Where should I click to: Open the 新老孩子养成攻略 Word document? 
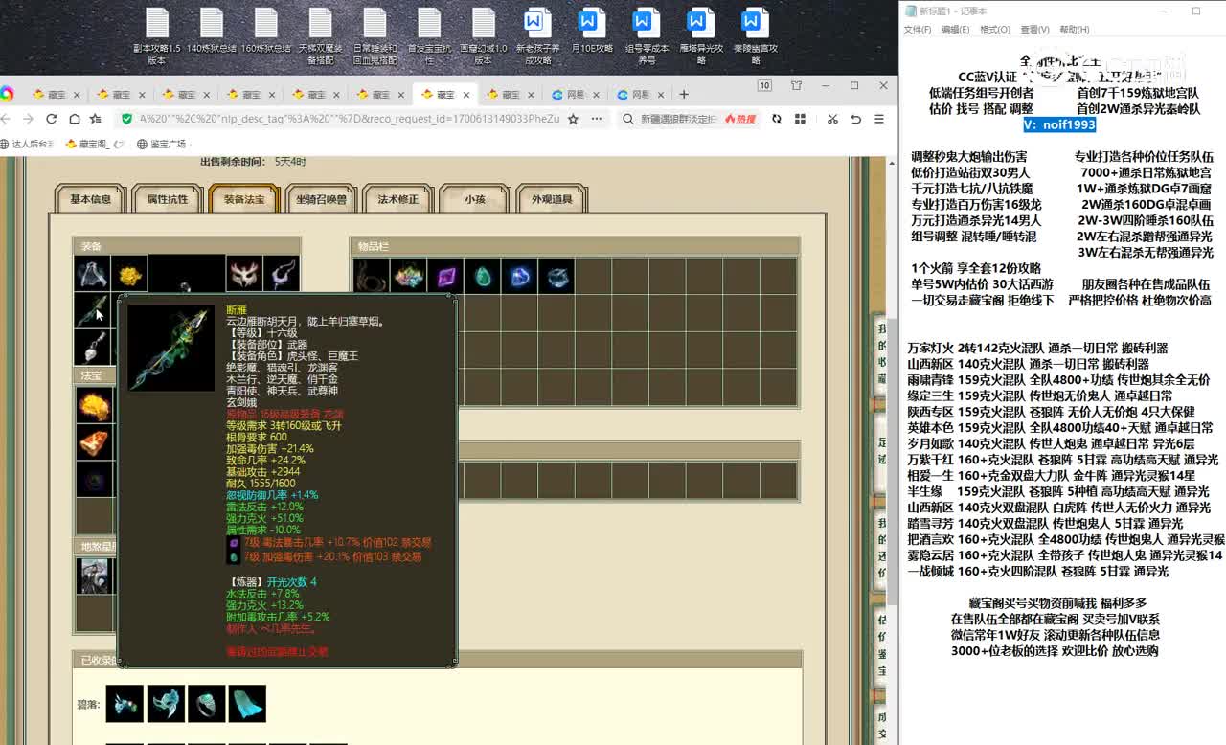click(538, 36)
